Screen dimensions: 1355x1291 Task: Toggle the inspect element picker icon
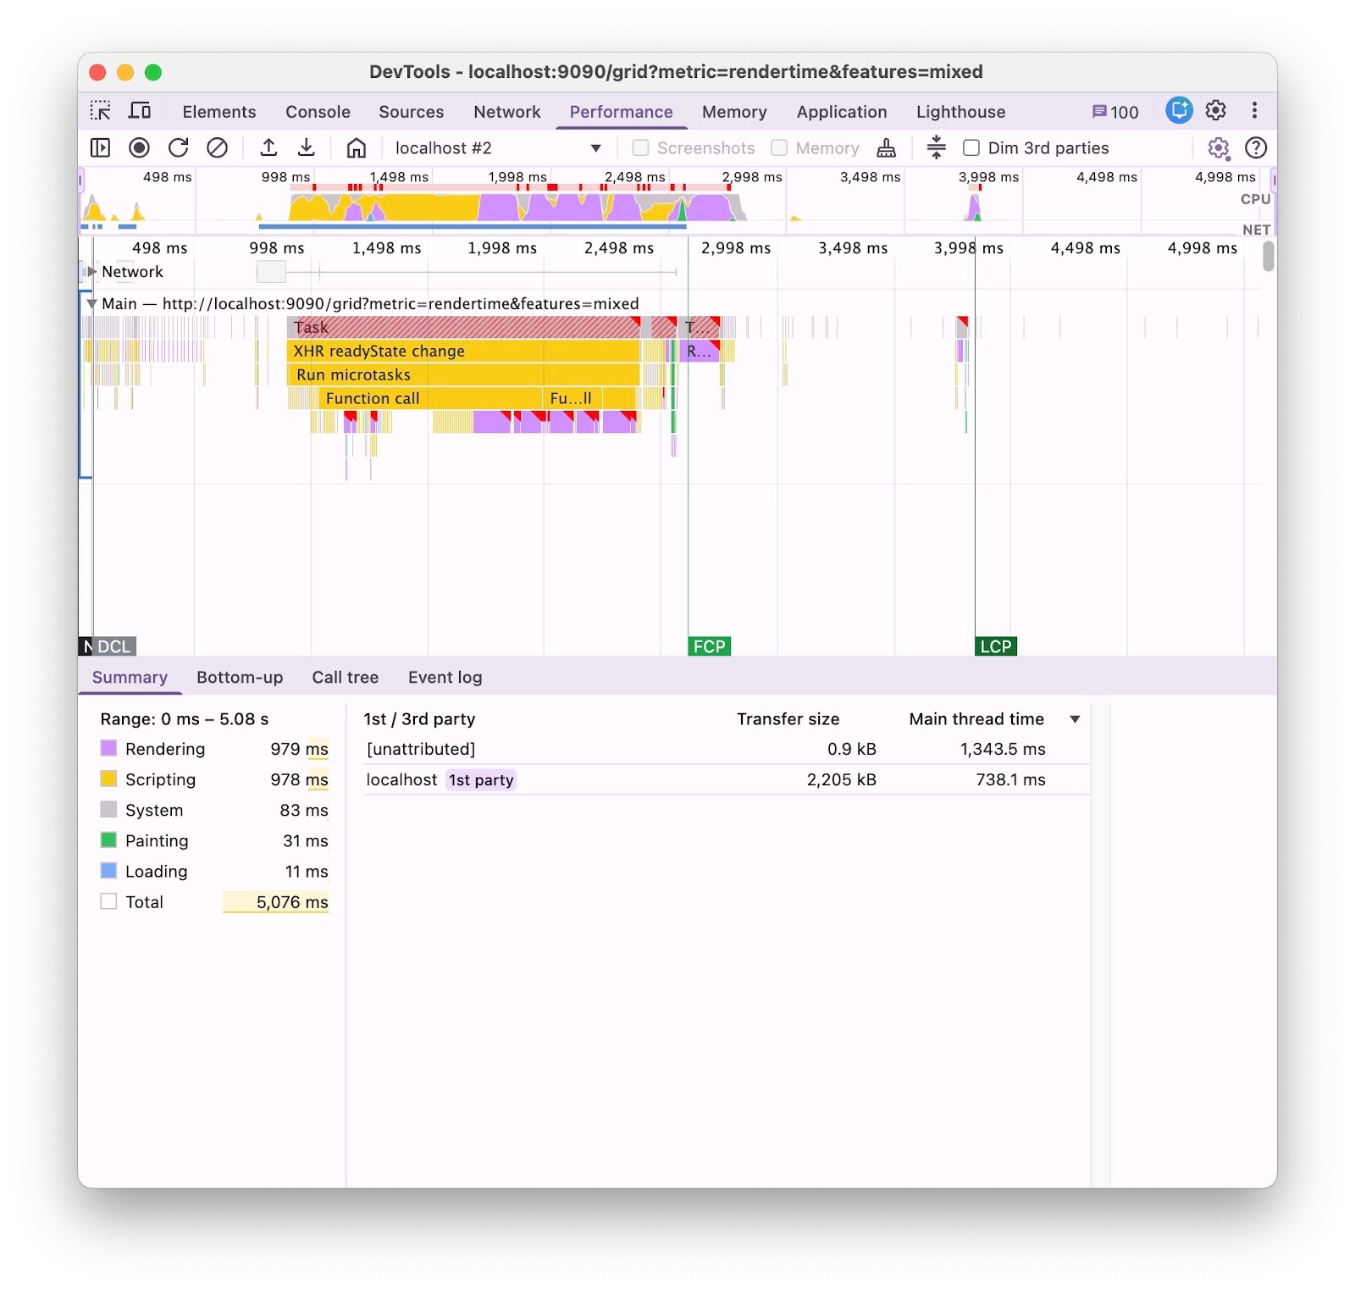pyautogui.click(x=101, y=111)
